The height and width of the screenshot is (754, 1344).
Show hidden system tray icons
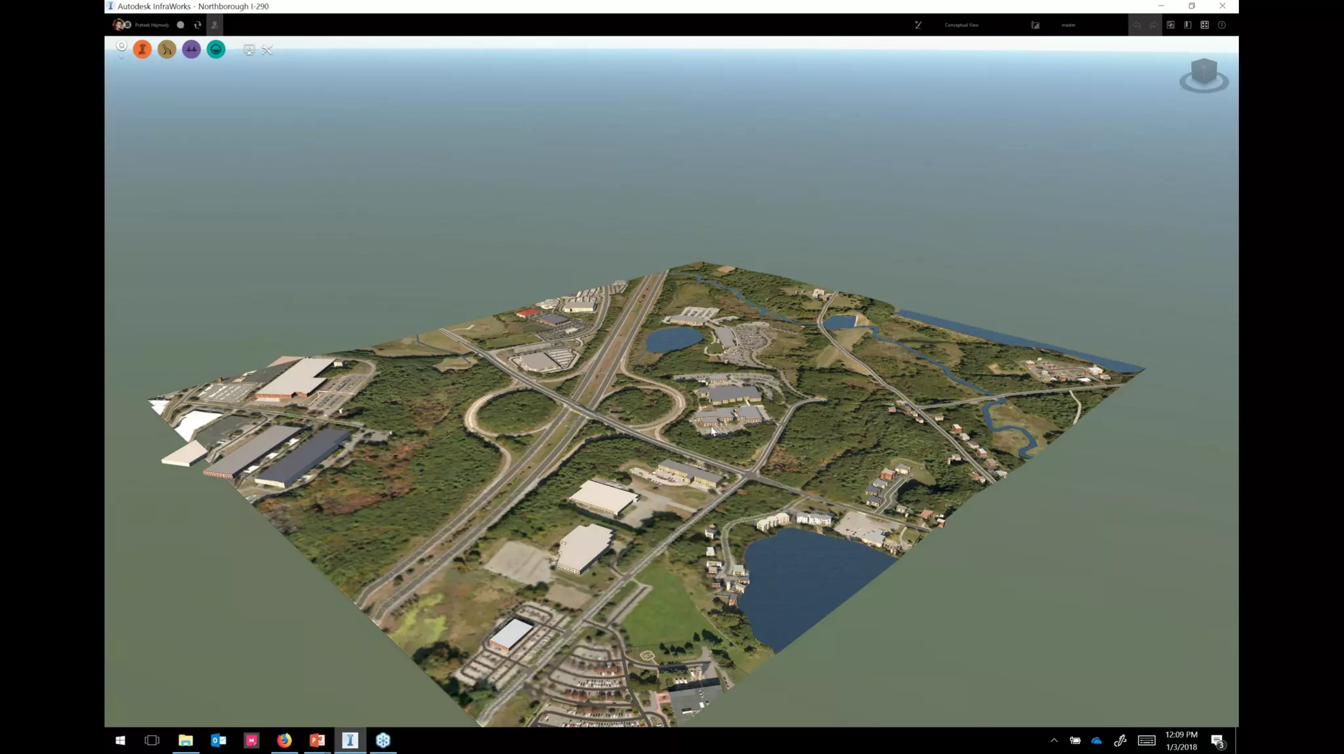(x=1054, y=740)
